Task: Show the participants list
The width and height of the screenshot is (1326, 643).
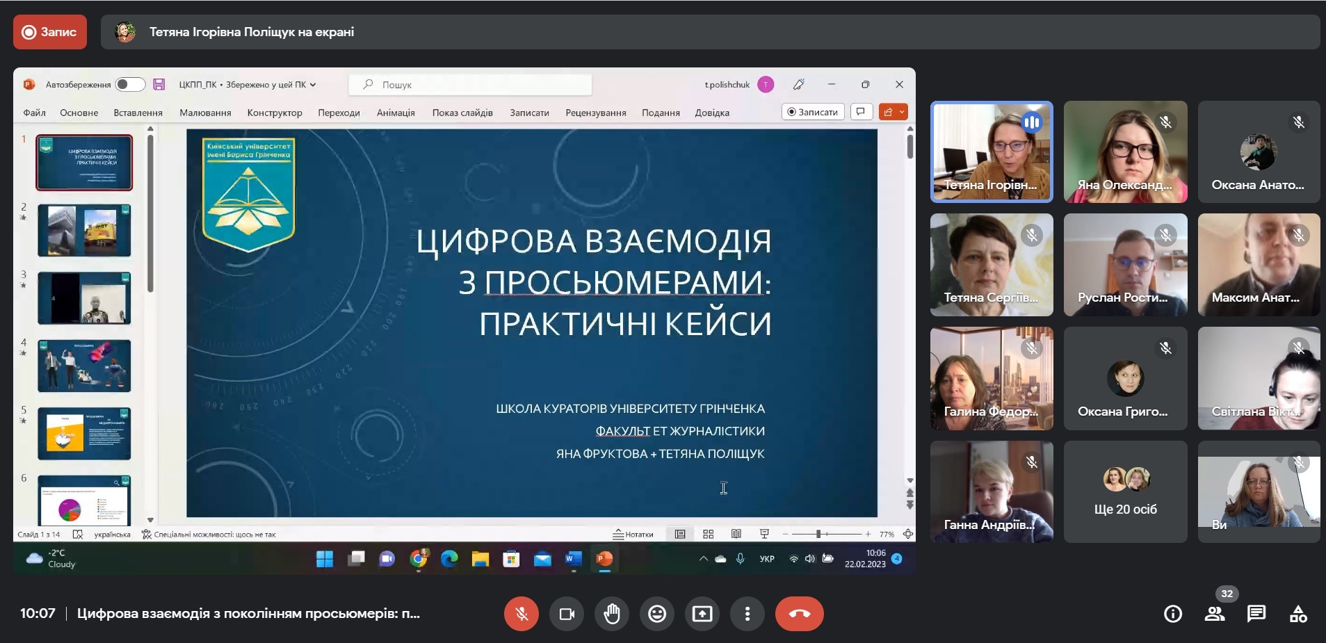Action: pyautogui.click(x=1215, y=614)
